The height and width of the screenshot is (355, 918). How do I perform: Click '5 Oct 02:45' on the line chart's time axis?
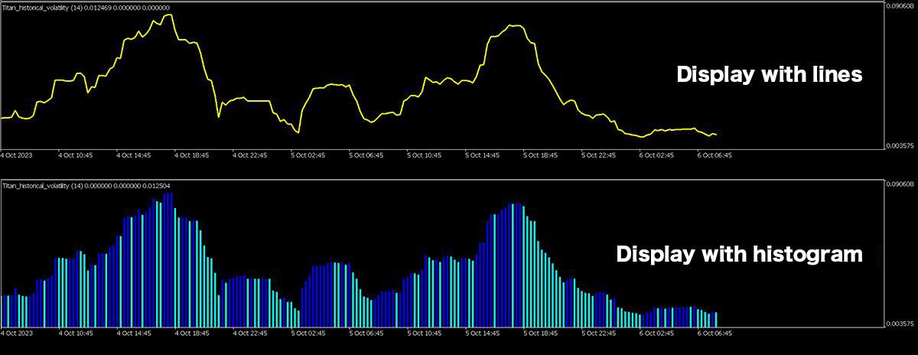[x=308, y=155]
